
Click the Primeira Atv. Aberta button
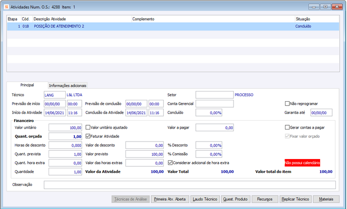[170, 199]
